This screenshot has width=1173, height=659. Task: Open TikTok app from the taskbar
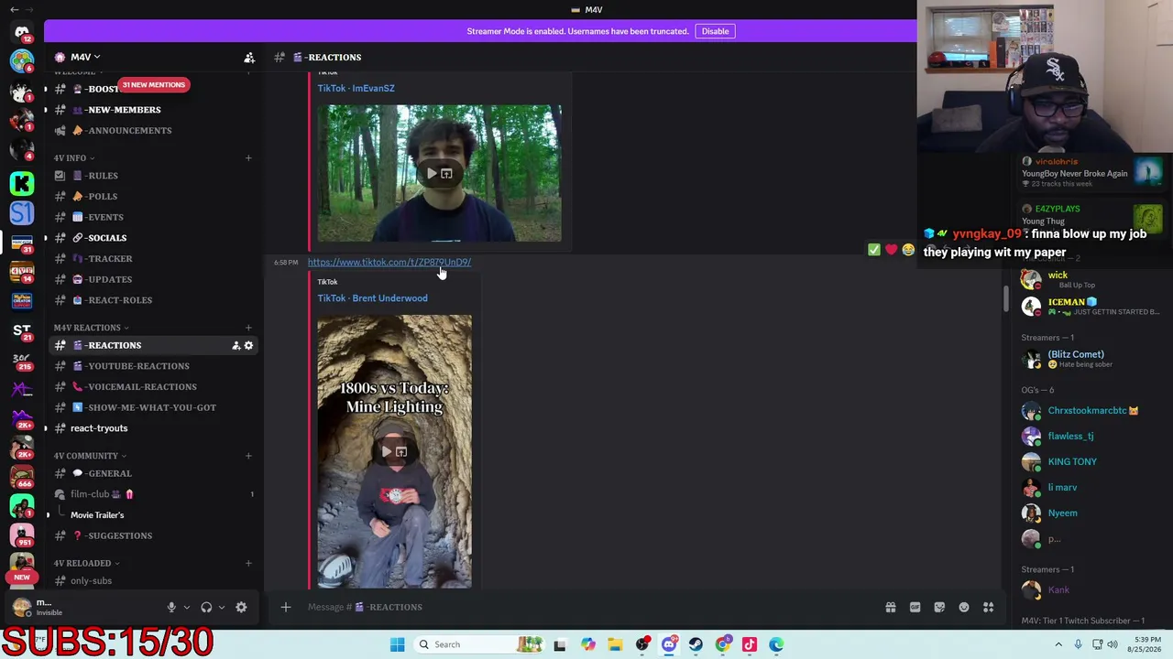750,644
